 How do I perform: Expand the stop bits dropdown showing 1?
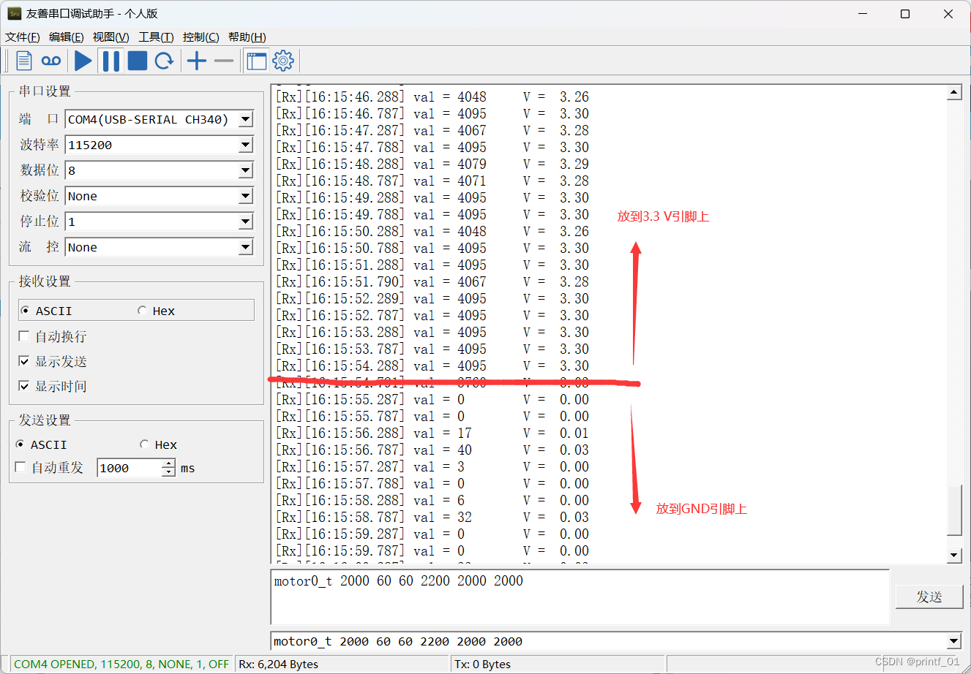[x=246, y=221]
